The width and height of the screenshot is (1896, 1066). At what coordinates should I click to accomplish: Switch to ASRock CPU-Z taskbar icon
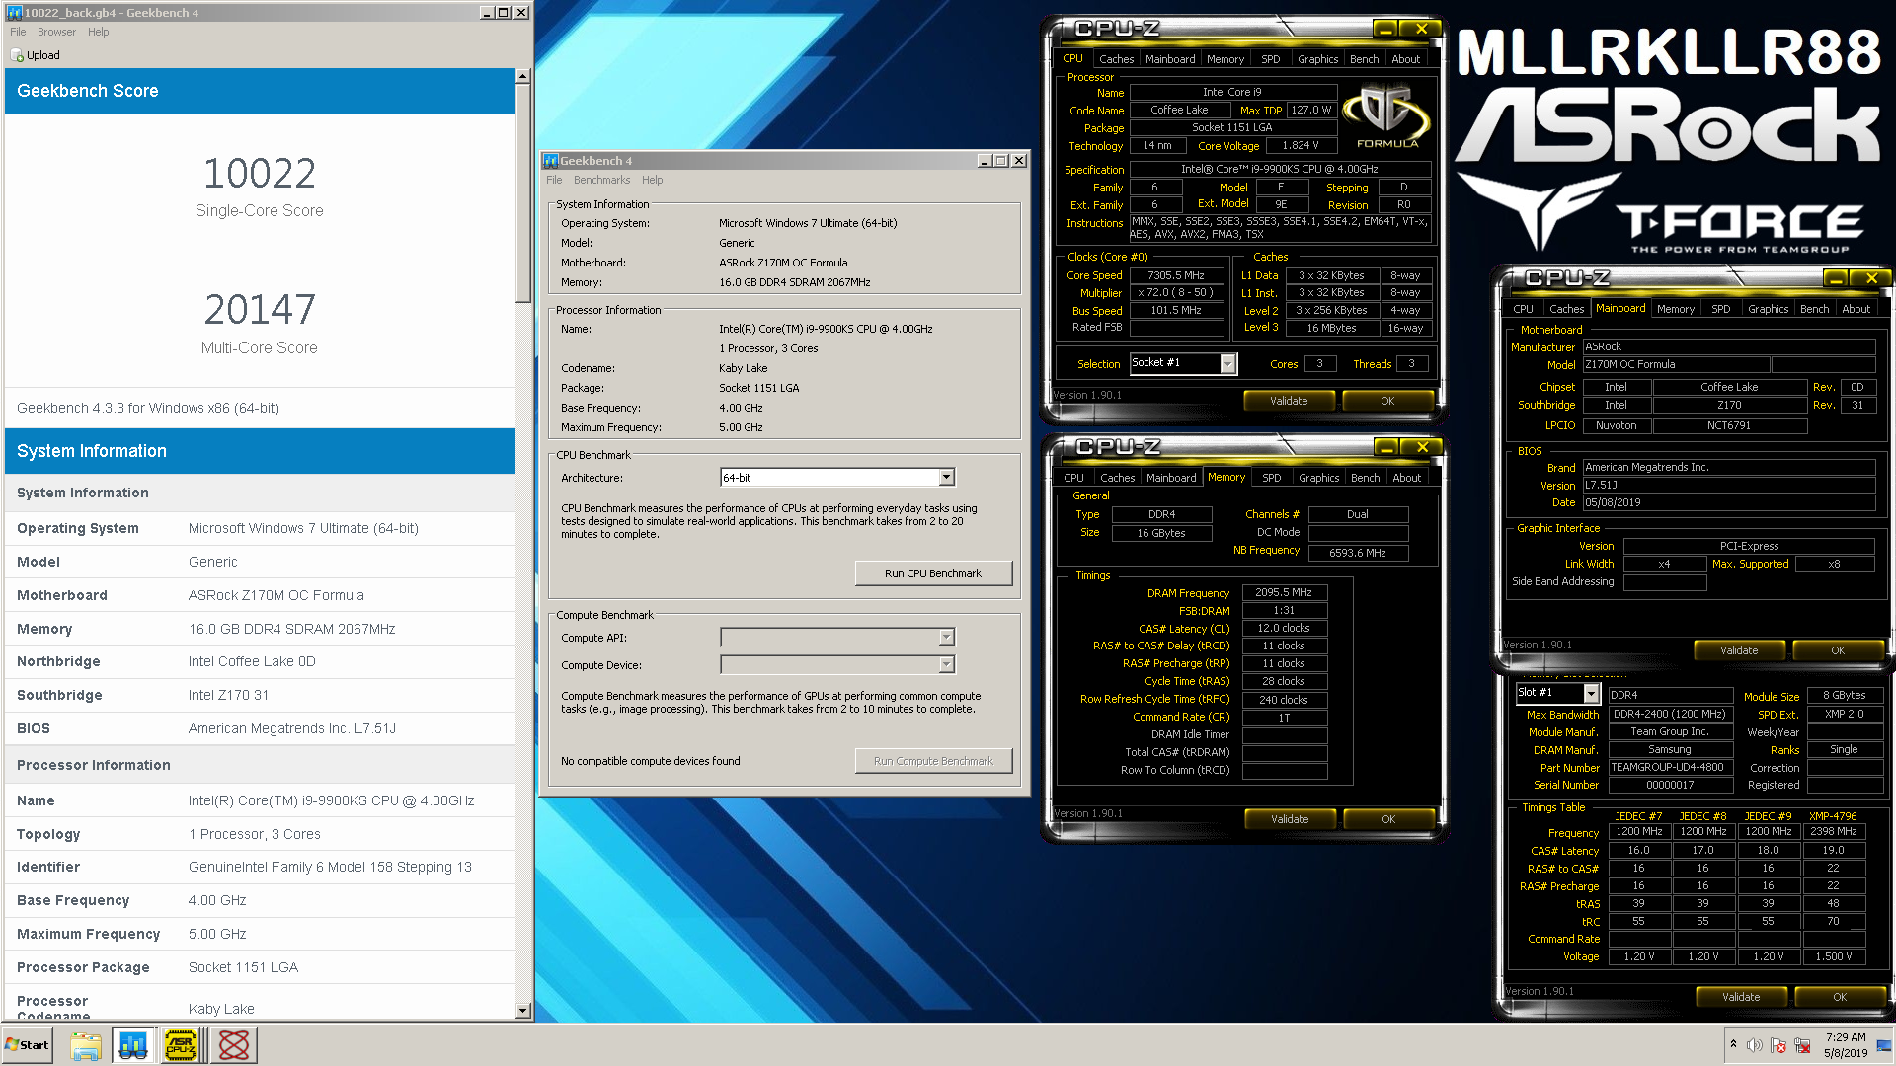click(182, 1045)
